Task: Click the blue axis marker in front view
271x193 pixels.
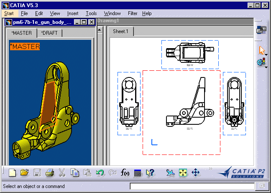Action: pos(154,142)
